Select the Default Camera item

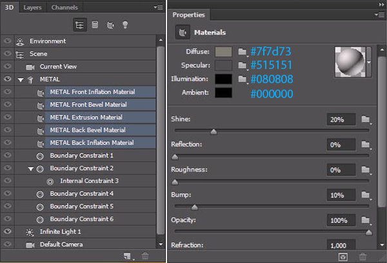(x=61, y=244)
